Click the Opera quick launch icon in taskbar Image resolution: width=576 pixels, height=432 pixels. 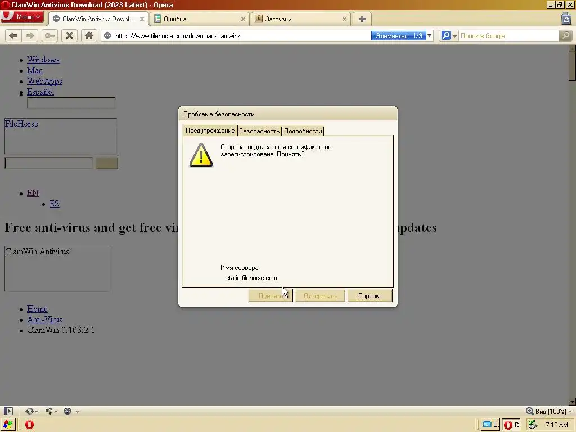click(x=29, y=425)
